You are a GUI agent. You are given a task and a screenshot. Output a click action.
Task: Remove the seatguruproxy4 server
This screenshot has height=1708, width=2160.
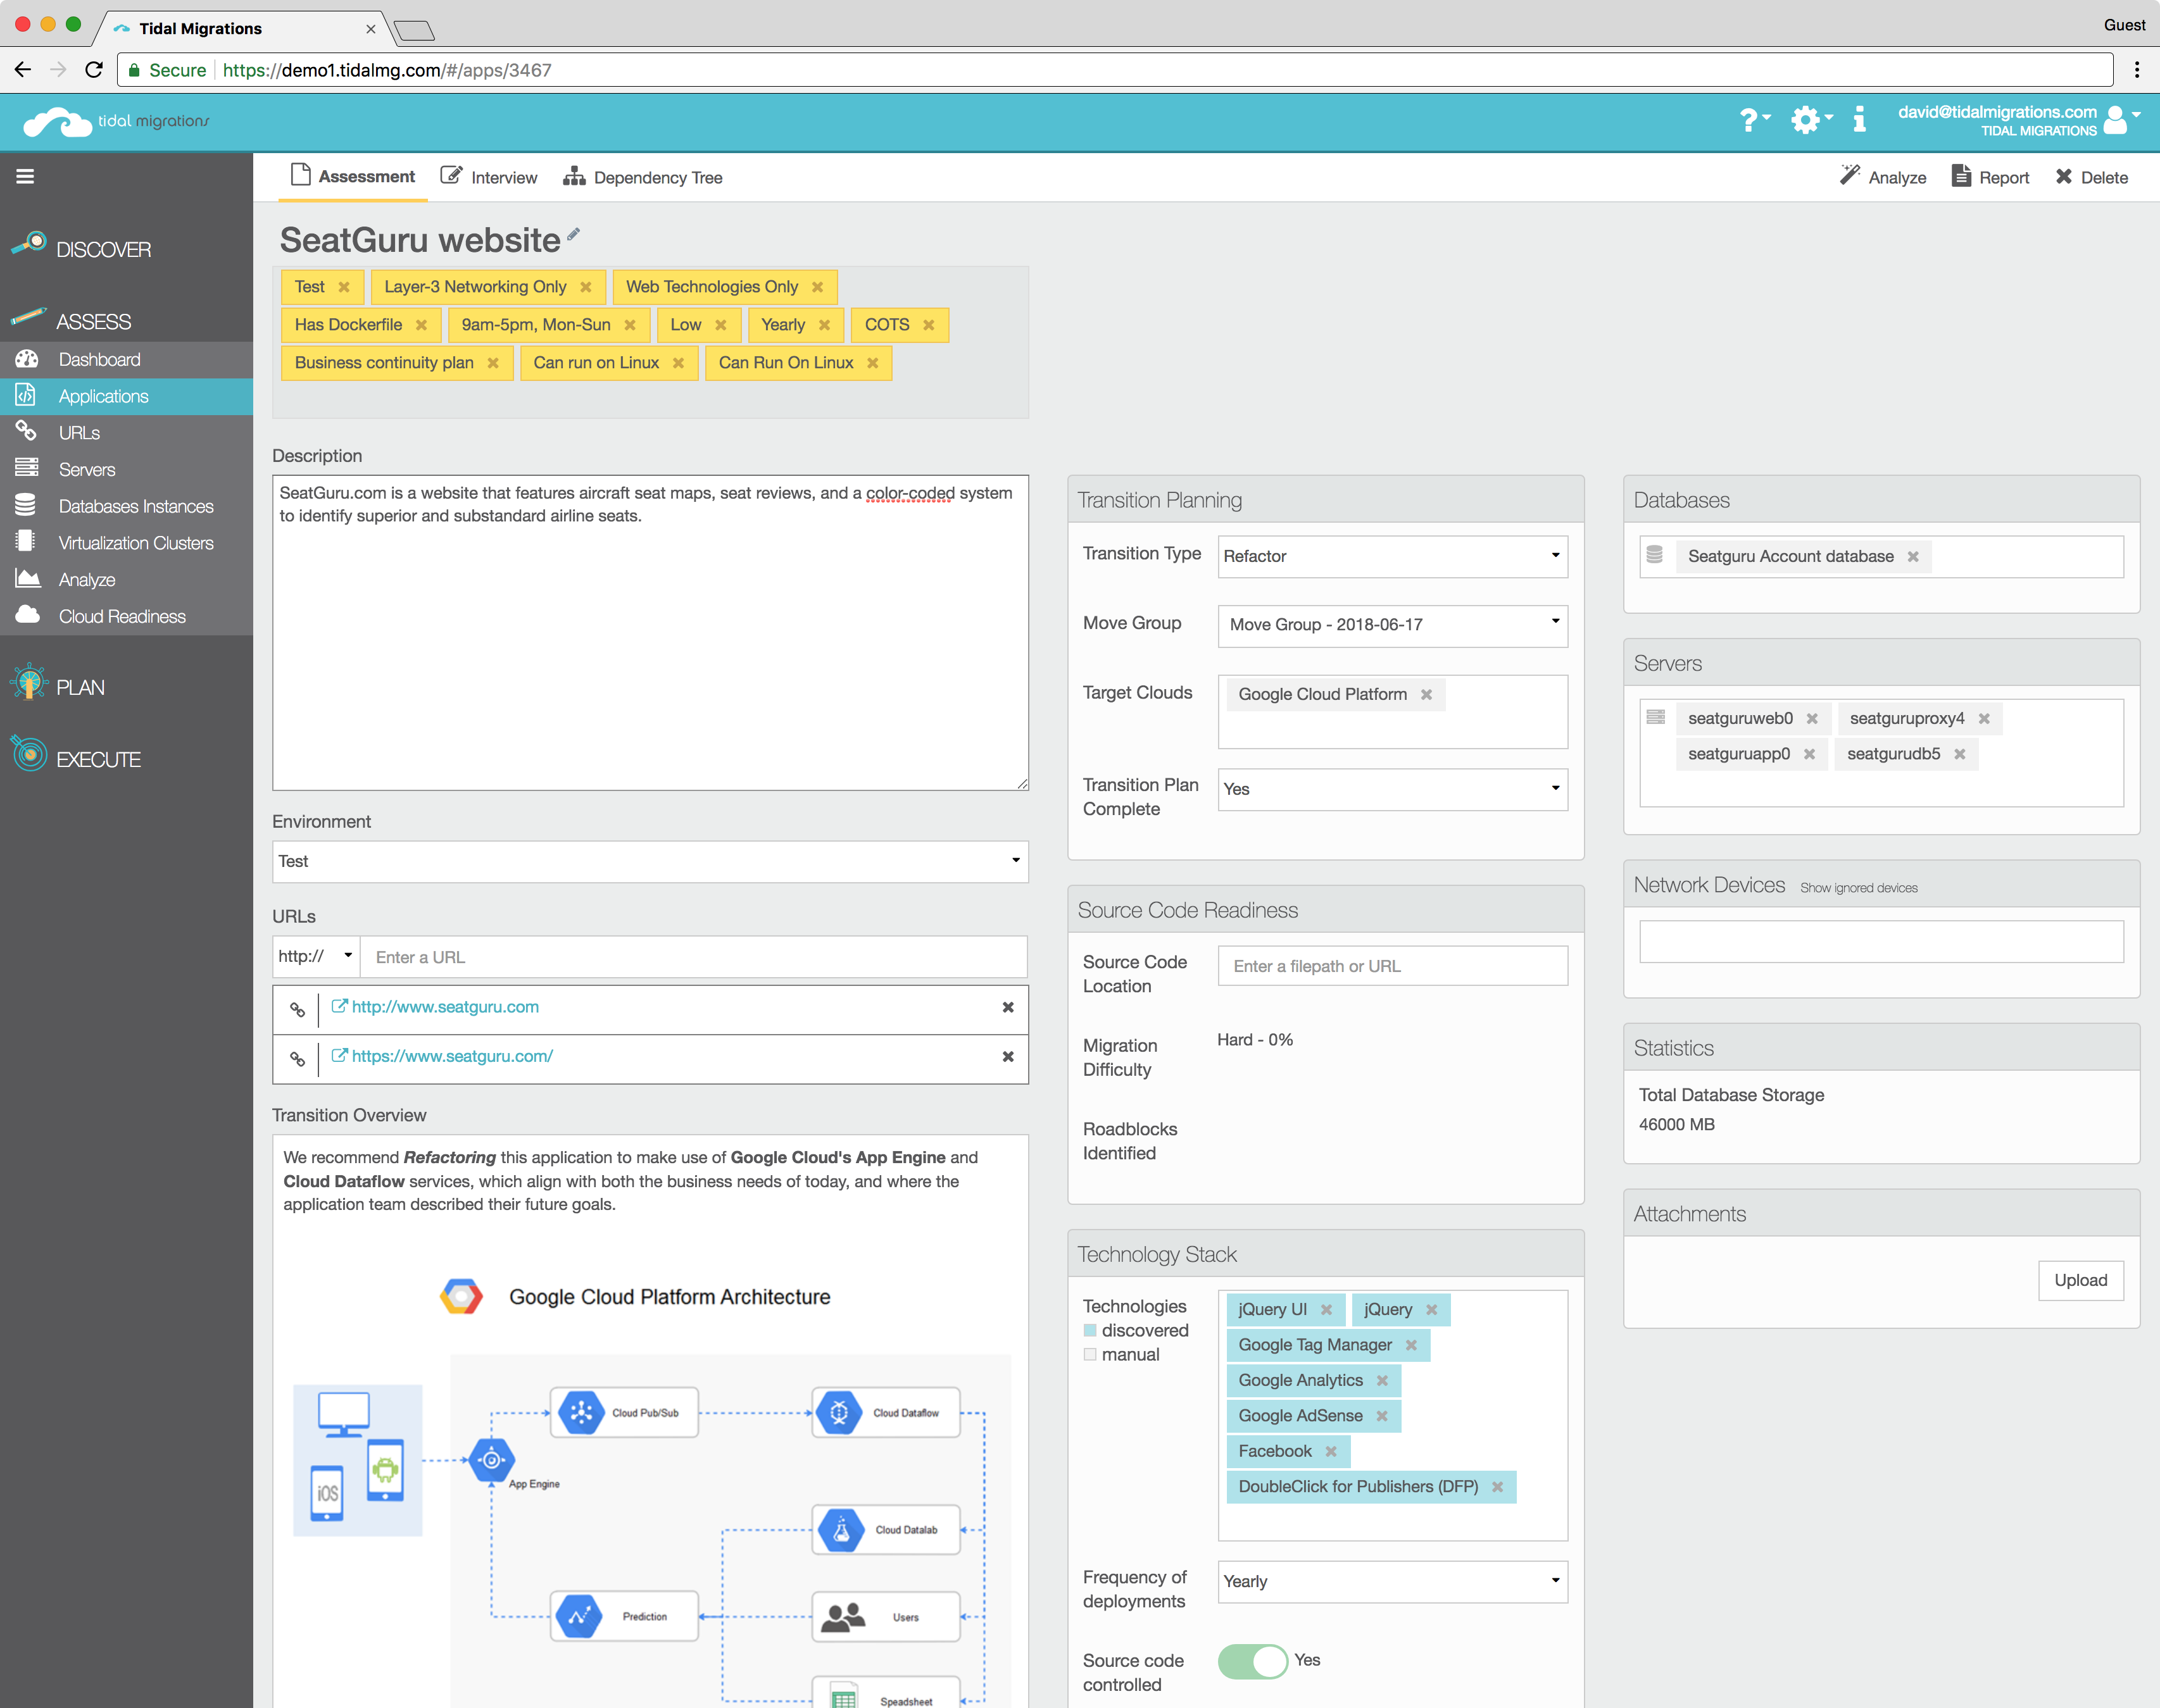coord(1983,718)
